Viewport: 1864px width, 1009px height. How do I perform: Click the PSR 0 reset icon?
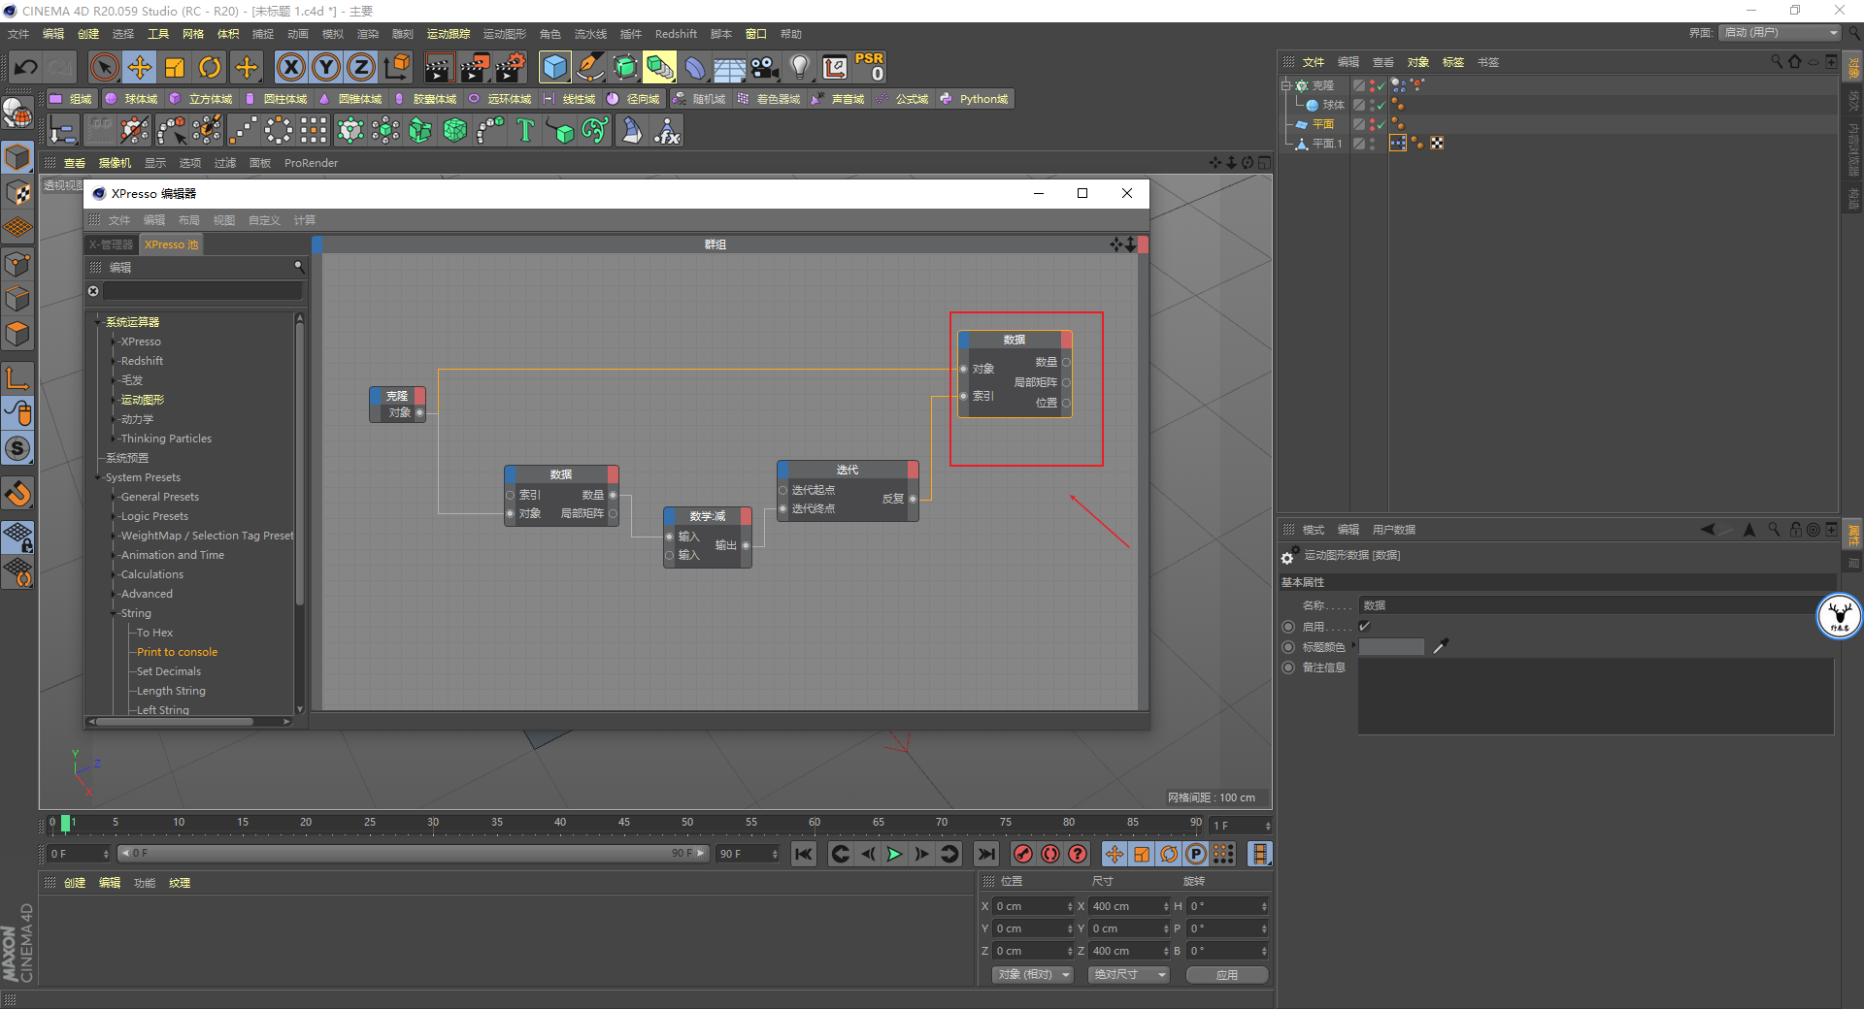[x=869, y=67]
